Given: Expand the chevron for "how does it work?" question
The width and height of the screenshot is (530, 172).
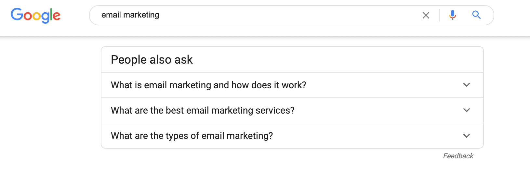Looking at the screenshot, I should coord(467,85).
